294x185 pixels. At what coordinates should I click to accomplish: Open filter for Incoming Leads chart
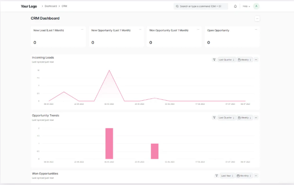tap(214, 59)
